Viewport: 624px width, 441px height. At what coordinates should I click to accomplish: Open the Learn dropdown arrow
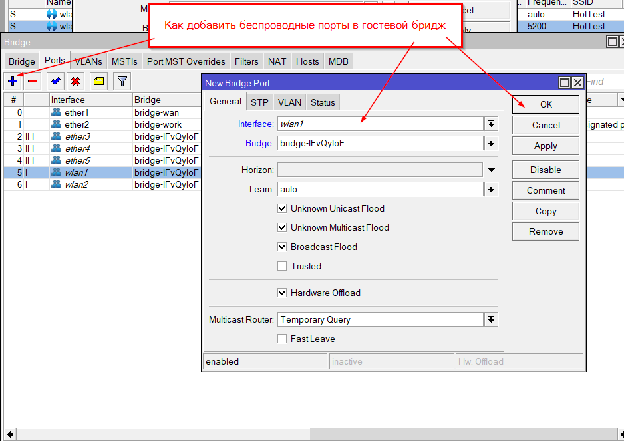(492, 189)
